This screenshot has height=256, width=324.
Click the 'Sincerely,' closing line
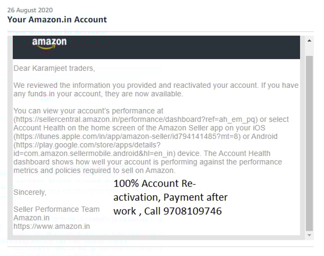[30, 192]
